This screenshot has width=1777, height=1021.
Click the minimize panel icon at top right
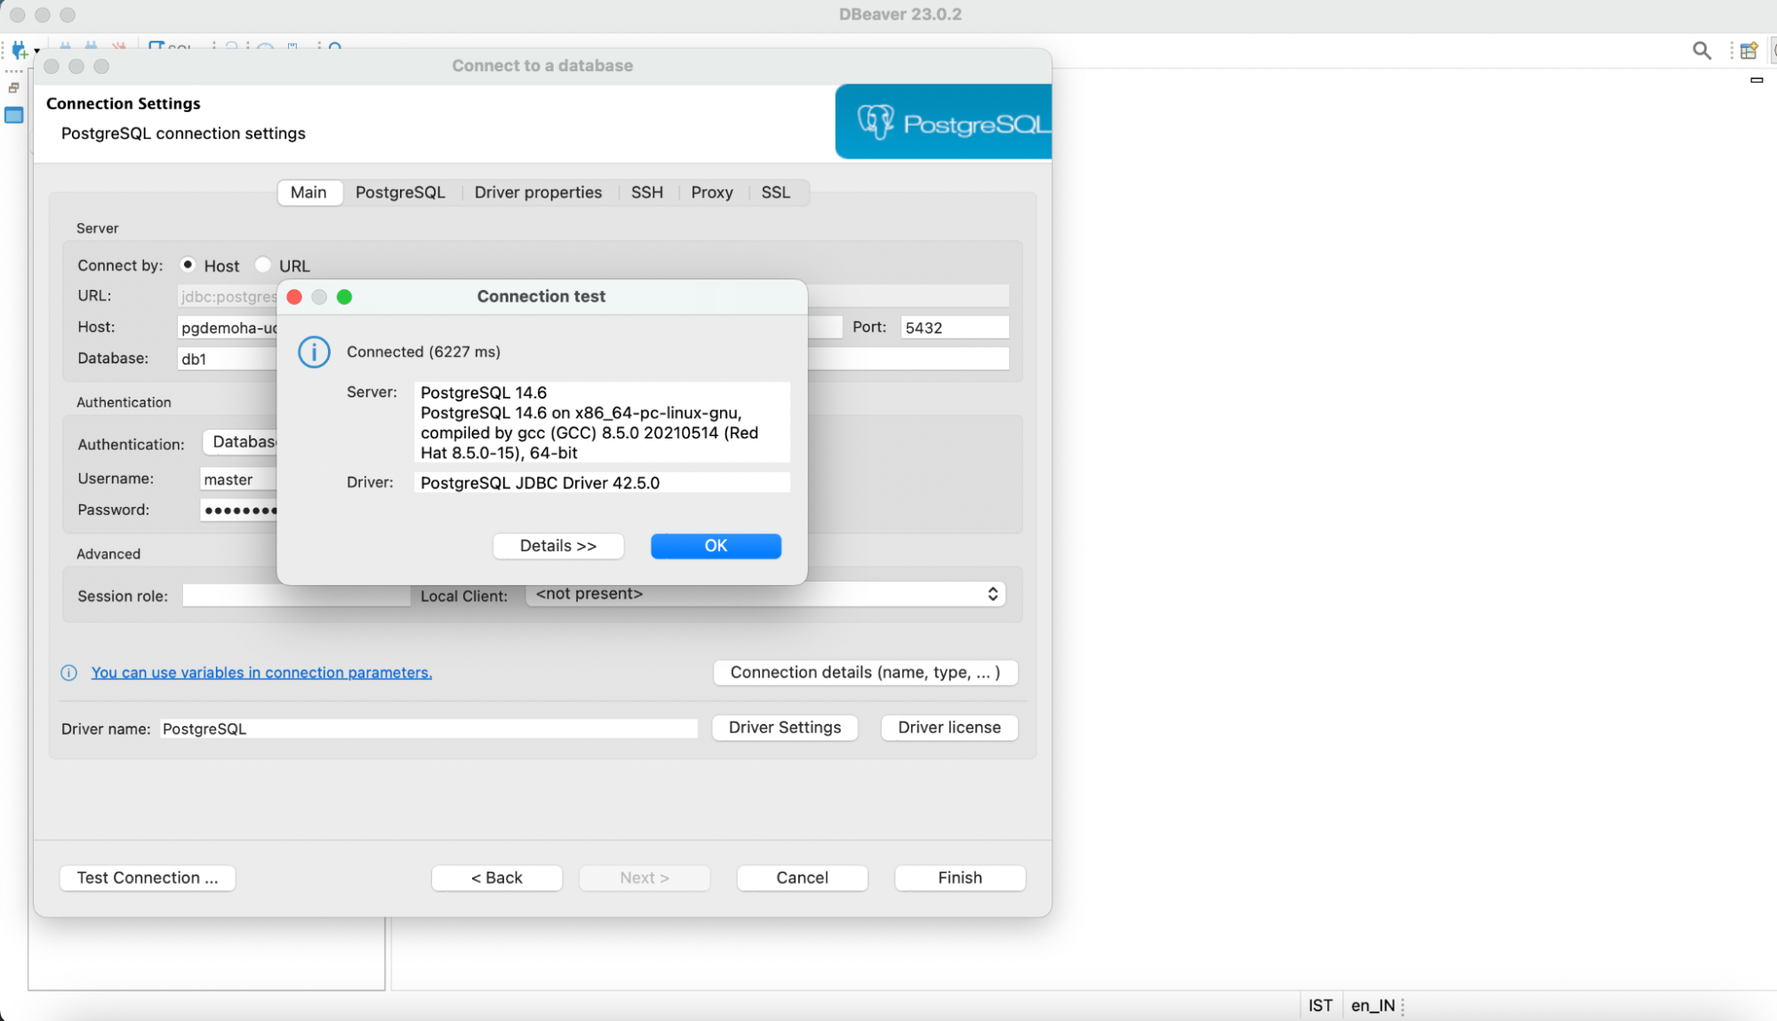1757,80
